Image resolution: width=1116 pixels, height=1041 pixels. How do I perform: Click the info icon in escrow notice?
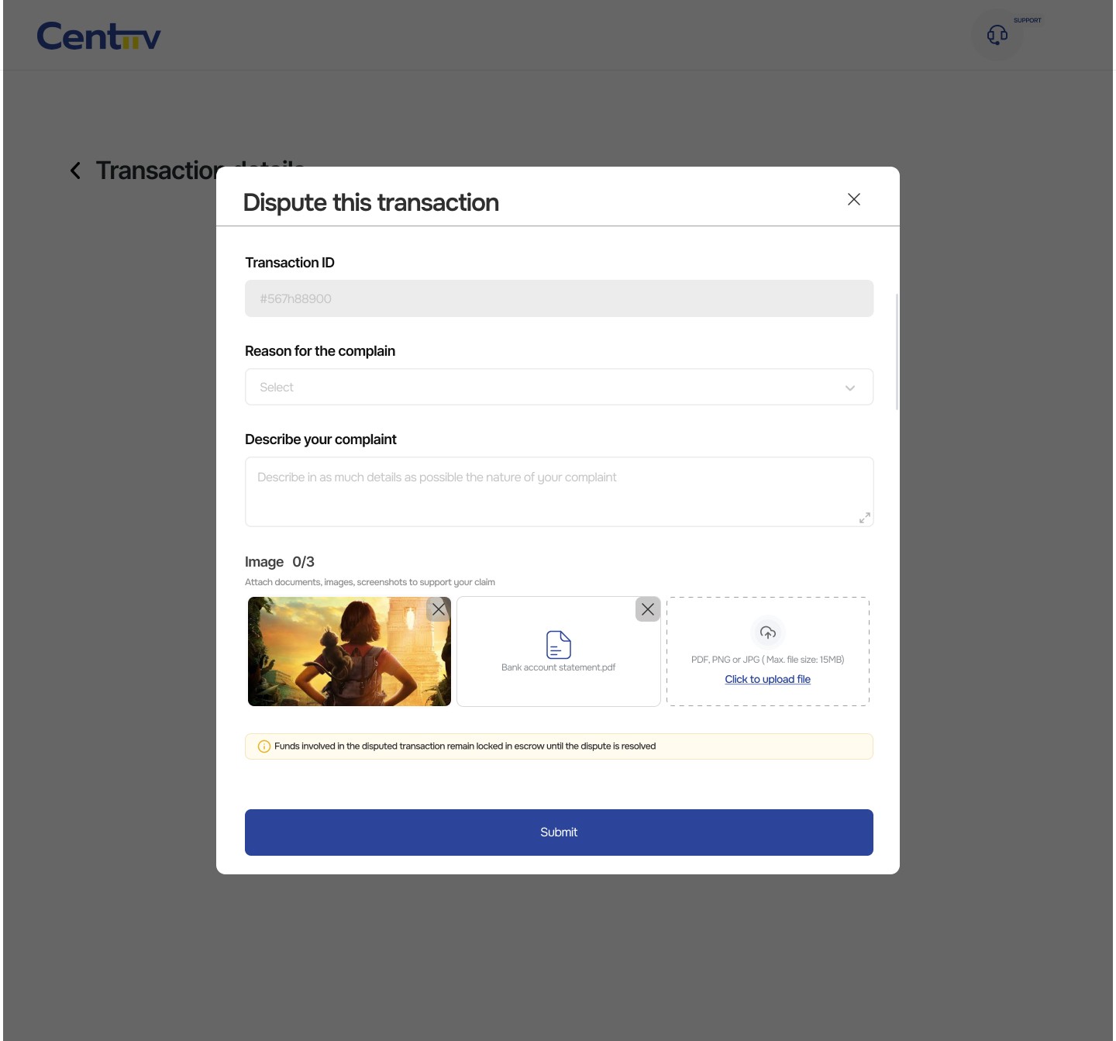point(264,746)
